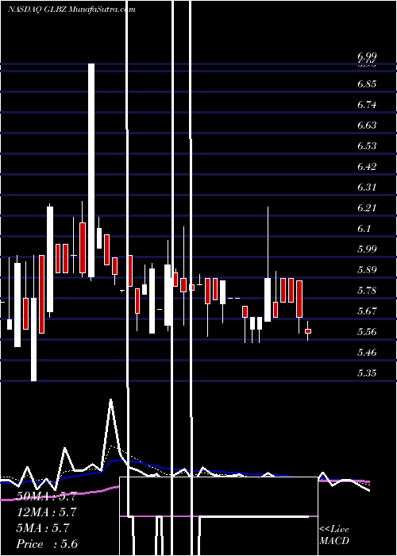The image size is (397, 556).
Task: Click the 12MA : 5.7 indicator text
Action: pyautogui.click(x=46, y=512)
